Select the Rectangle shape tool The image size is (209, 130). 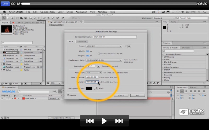click(x=31, y=18)
